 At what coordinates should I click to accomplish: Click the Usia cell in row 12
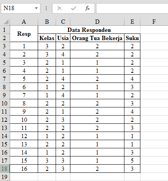coord(63,119)
